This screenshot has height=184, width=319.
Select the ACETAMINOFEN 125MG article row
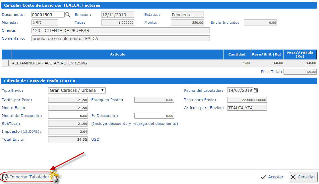[99, 63]
